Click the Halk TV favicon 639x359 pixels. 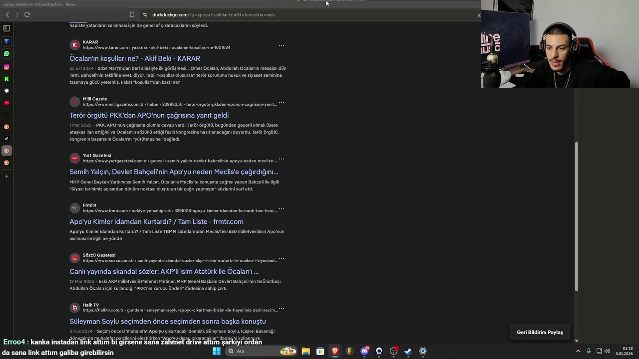point(75,308)
